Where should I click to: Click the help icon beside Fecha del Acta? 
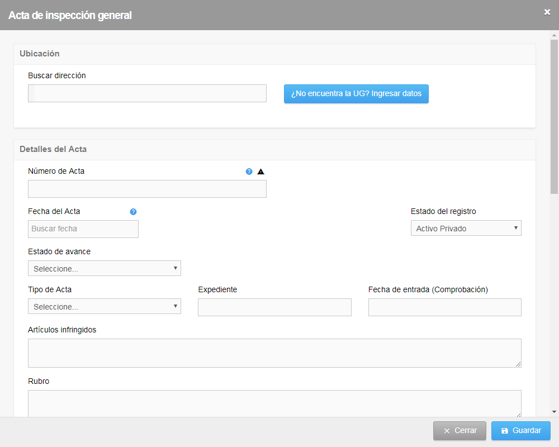pyautogui.click(x=133, y=212)
